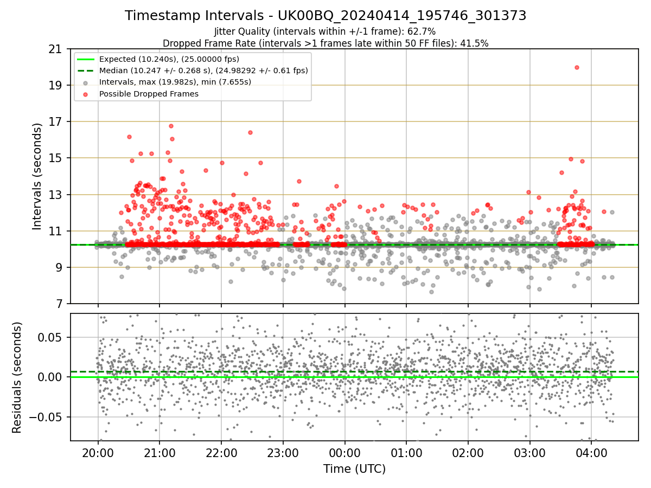This screenshot has width=651, height=488.
Task: Click the "Time (UTC)" x-axis label
Action: [355, 469]
